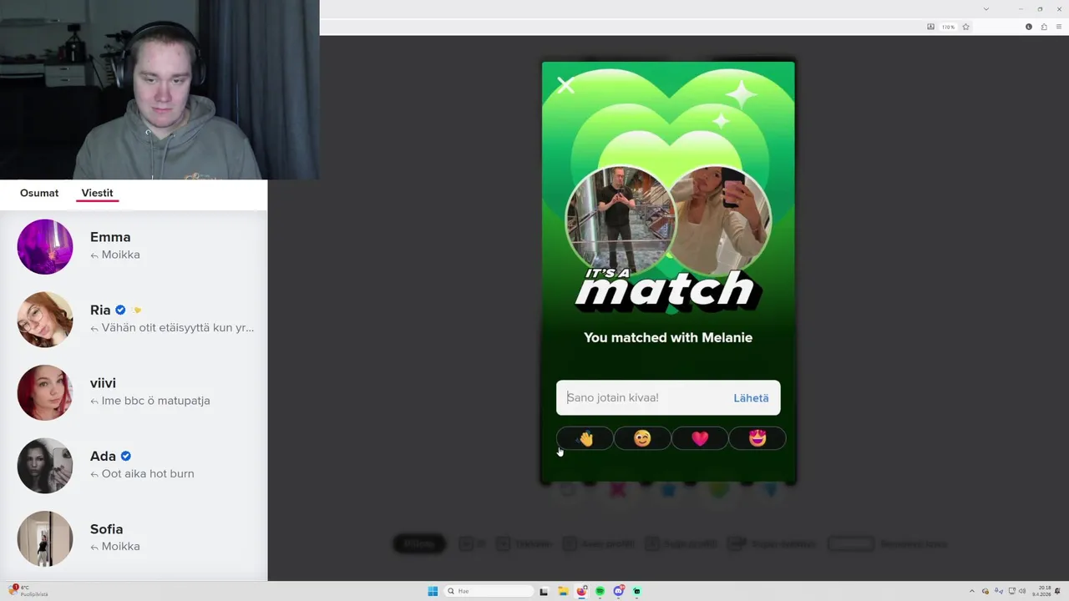Screen dimensions: 1069x601
Task: Send the winking smiley emoji reaction
Action: (642, 438)
